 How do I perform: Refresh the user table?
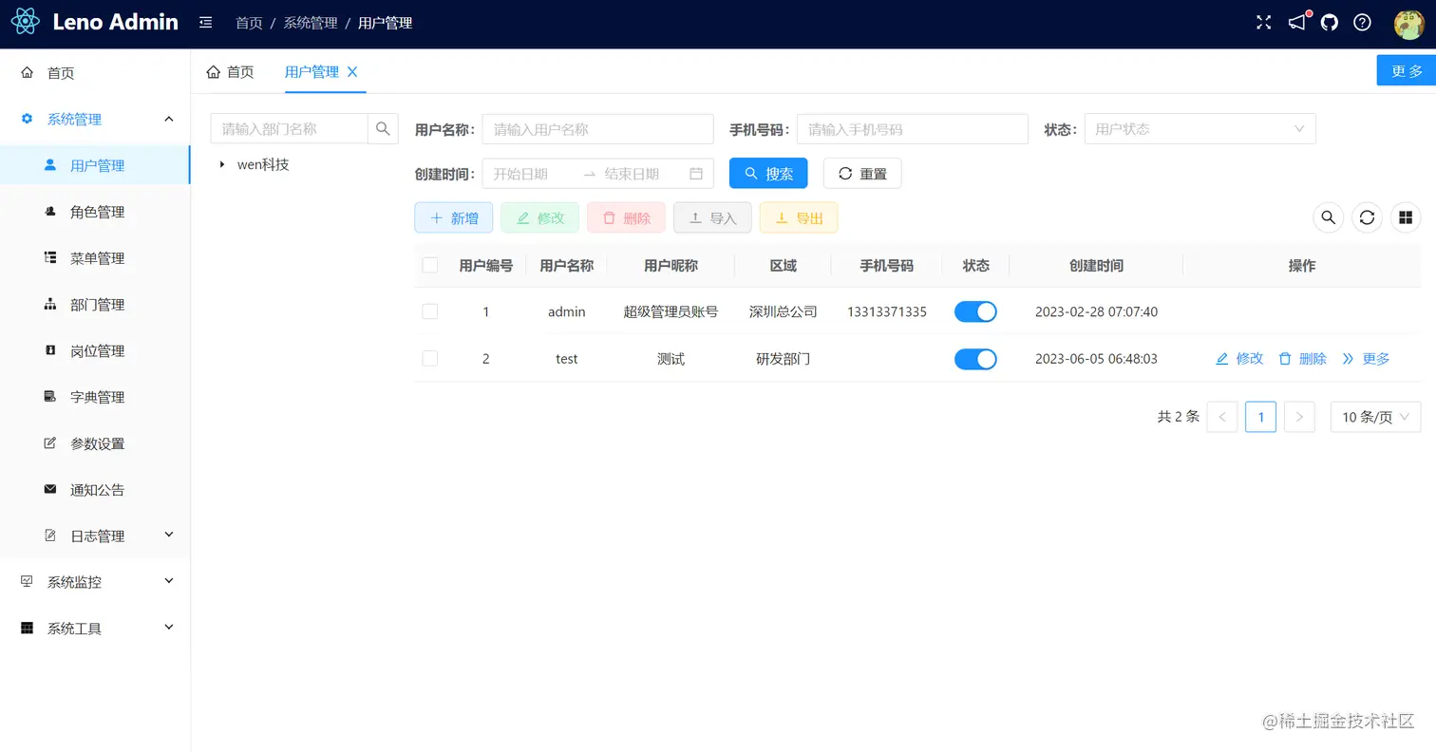point(1367,217)
